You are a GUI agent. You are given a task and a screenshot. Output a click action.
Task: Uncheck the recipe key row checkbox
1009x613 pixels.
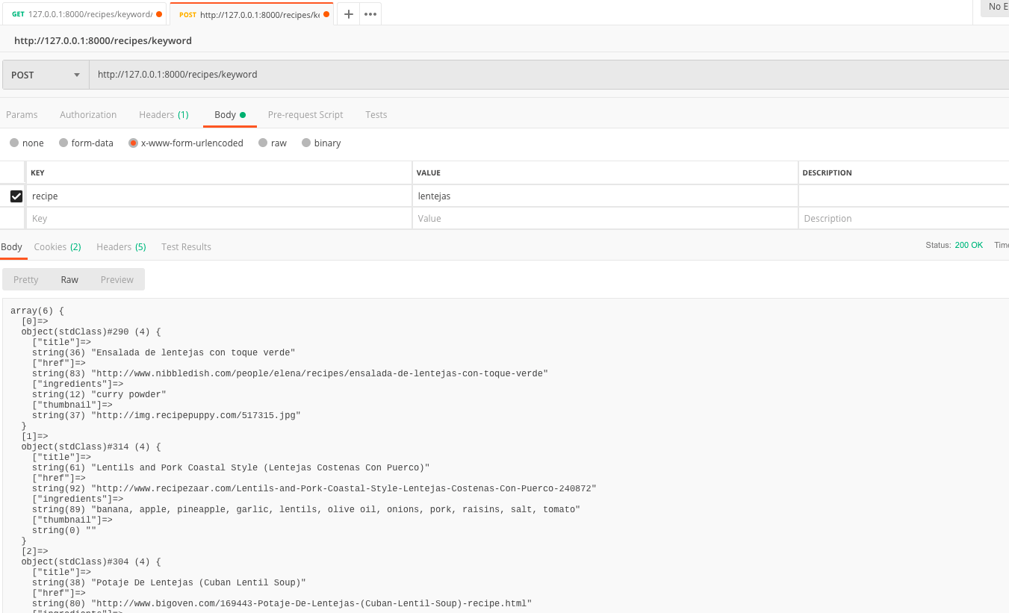tap(16, 196)
